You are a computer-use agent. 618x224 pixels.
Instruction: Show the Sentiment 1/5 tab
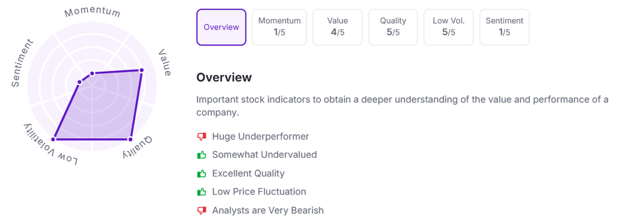(505, 27)
